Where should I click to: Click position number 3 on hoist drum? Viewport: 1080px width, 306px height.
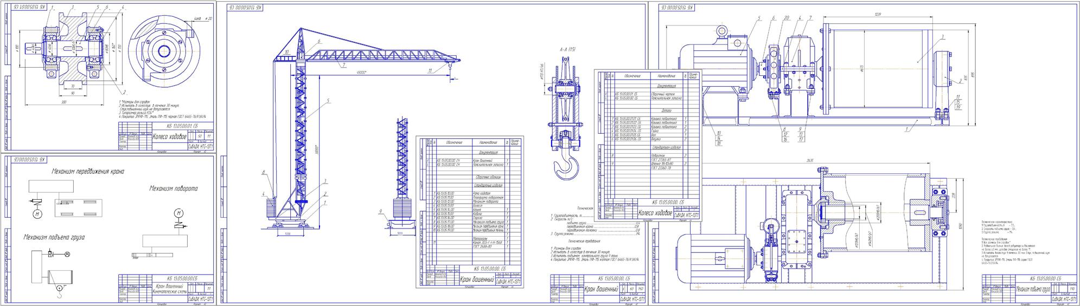[x=943, y=37]
